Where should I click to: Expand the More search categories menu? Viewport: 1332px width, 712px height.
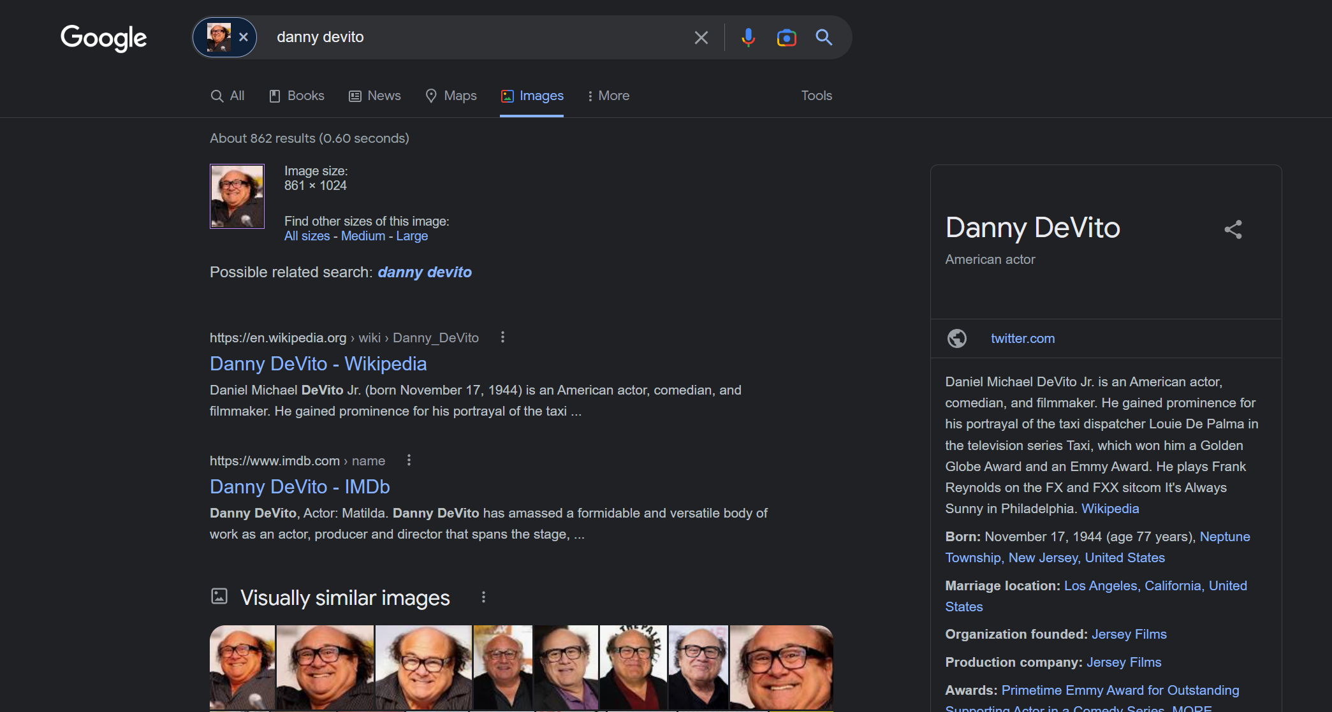point(608,96)
